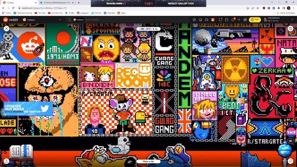Open the Reddit coins icon
Image resolution: width=297 pixels, height=167 pixels.
200,19
